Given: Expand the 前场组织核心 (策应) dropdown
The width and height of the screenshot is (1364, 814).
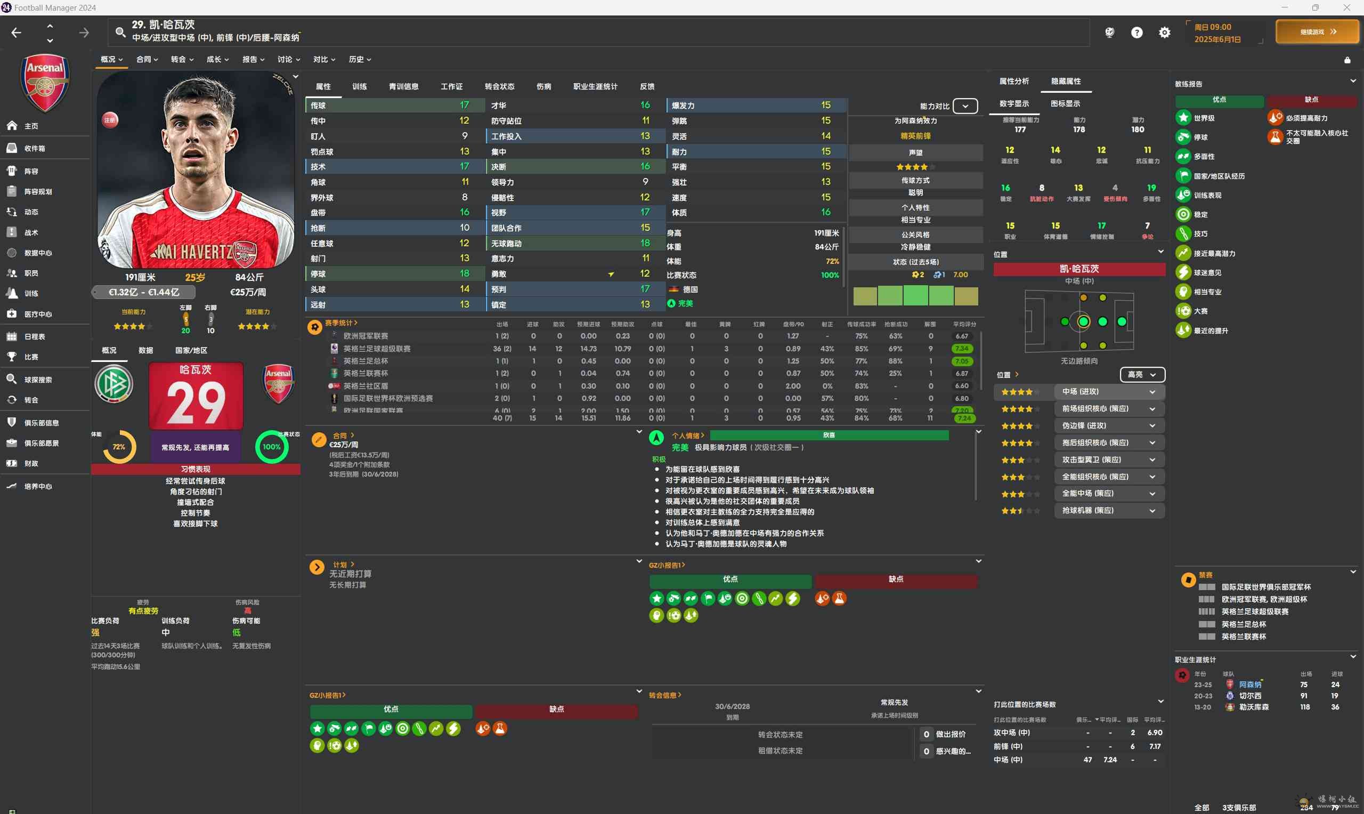Looking at the screenshot, I should click(x=1109, y=409).
